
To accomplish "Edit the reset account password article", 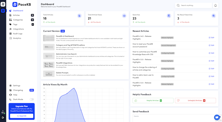I will click(x=211, y=45).
